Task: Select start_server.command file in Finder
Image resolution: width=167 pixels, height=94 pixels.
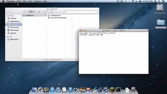Action: tap(57, 18)
